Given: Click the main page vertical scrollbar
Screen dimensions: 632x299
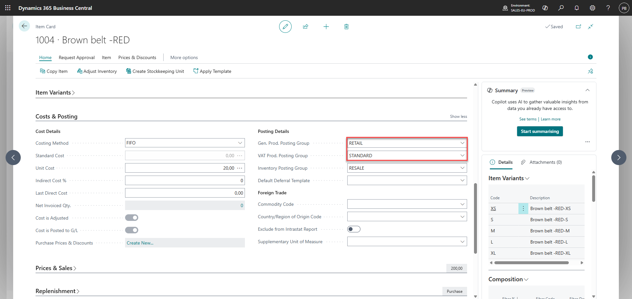Looking at the screenshot, I should (475, 218).
